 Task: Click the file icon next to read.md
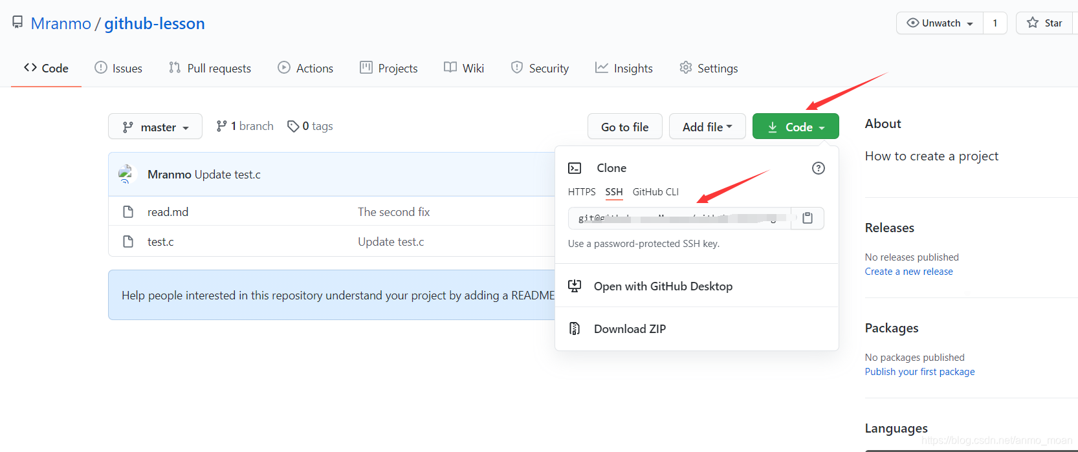(x=128, y=211)
